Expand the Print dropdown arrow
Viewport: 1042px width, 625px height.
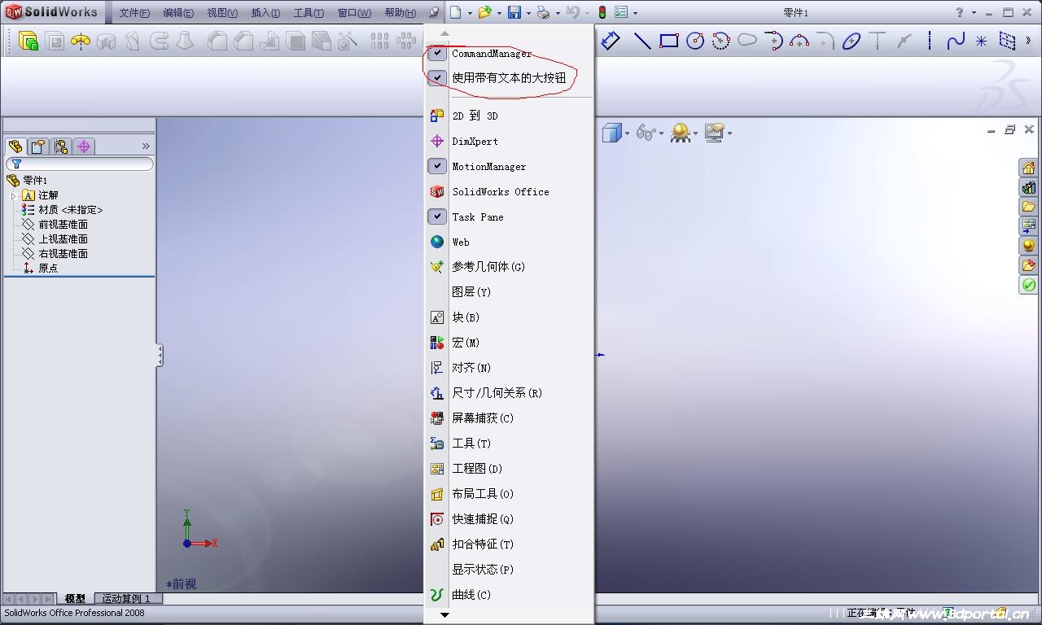pyautogui.click(x=557, y=13)
